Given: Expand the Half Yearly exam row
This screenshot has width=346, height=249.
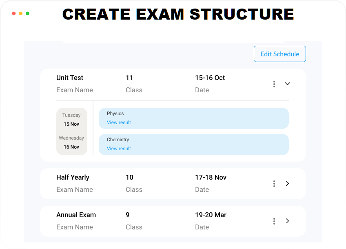Looking at the screenshot, I should point(287,184).
